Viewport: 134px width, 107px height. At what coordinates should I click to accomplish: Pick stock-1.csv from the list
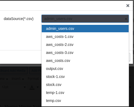(85, 77)
